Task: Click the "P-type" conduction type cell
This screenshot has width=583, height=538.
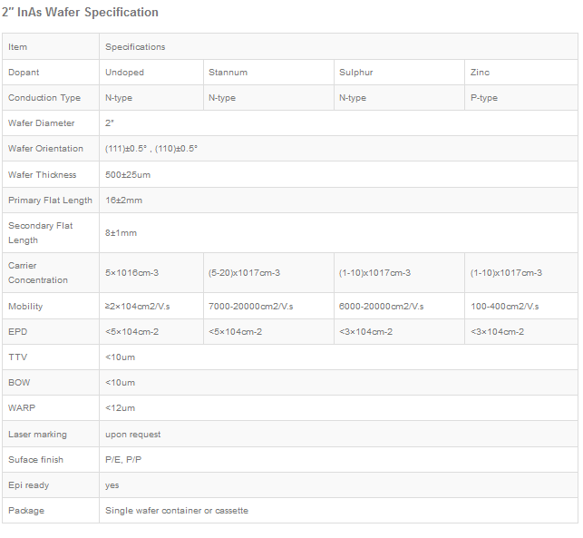Action: tap(484, 98)
